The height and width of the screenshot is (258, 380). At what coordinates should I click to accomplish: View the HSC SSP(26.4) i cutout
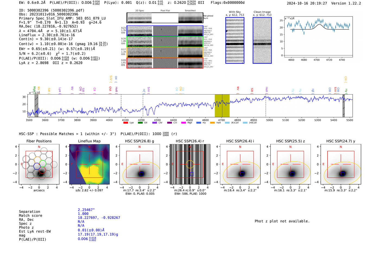coord(240,164)
